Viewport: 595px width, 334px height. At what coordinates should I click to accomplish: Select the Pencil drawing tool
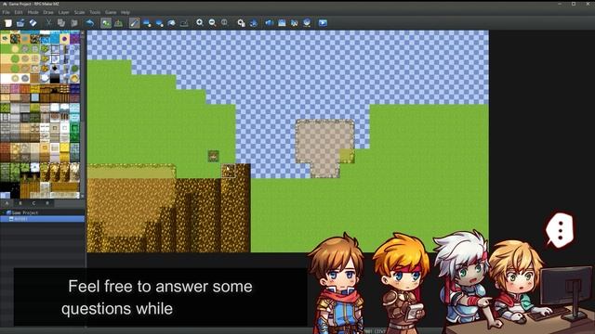134,23
